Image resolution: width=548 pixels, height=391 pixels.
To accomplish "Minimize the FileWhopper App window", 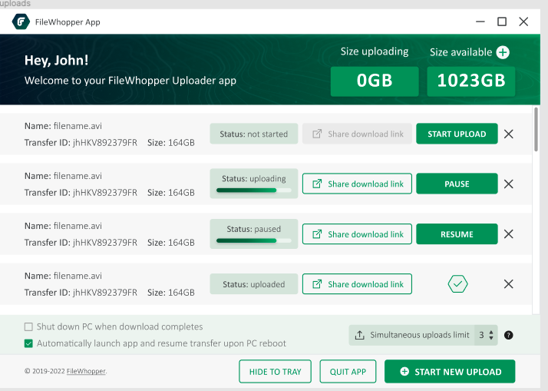I will (x=480, y=22).
